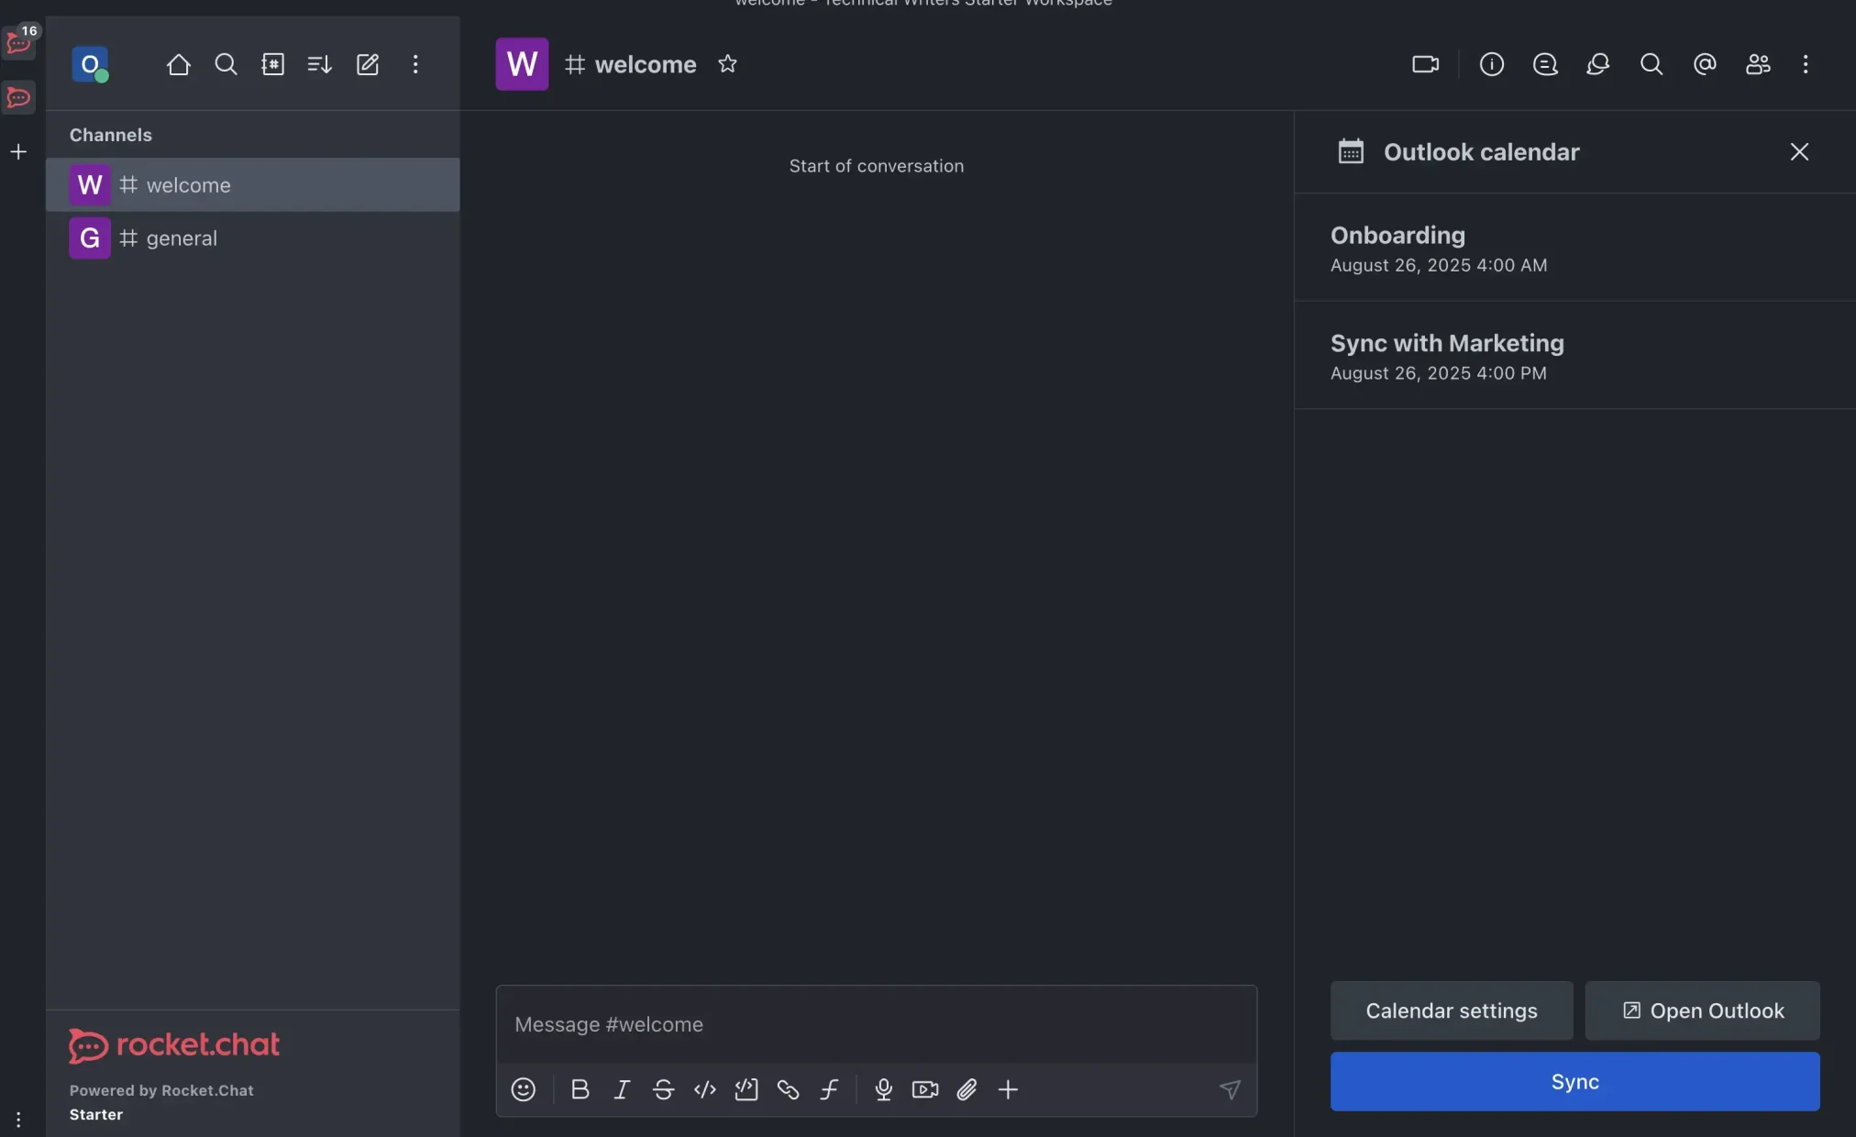1856x1137 pixels.
Task: Start a video call in welcome
Action: pyautogui.click(x=1425, y=64)
